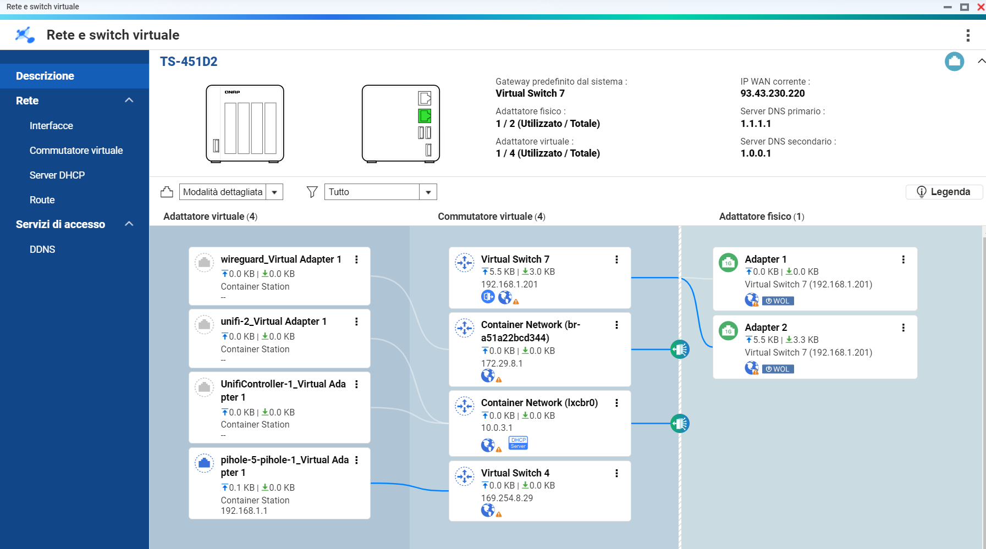Open the Modalità dettagliata view dropdown
This screenshot has width=986, height=549.
274,192
